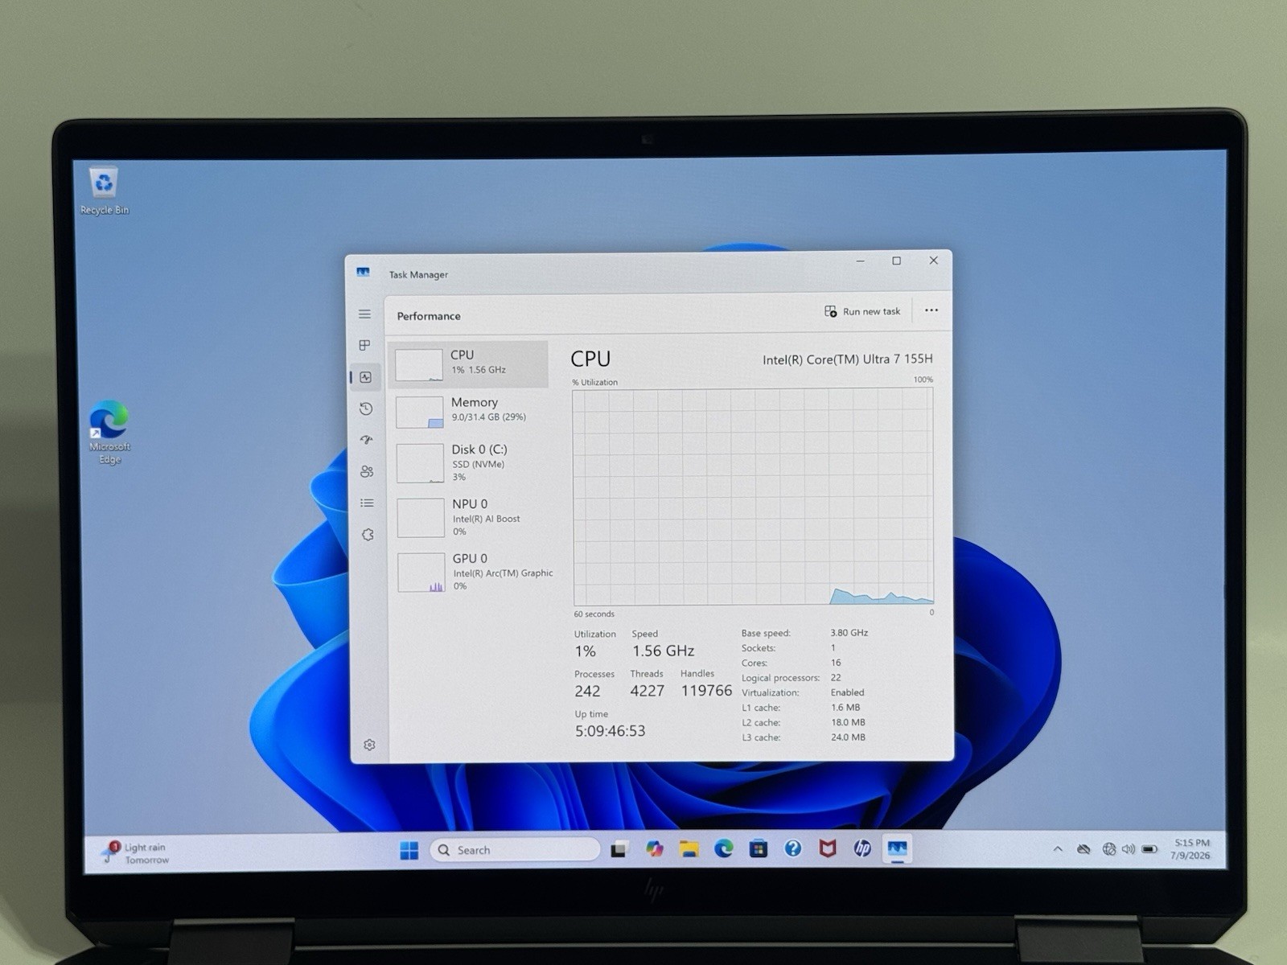Image resolution: width=1287 pixels, height=965 pixels.
Task: Open Task View from the taskbar
Action: [x=618, y=850]
